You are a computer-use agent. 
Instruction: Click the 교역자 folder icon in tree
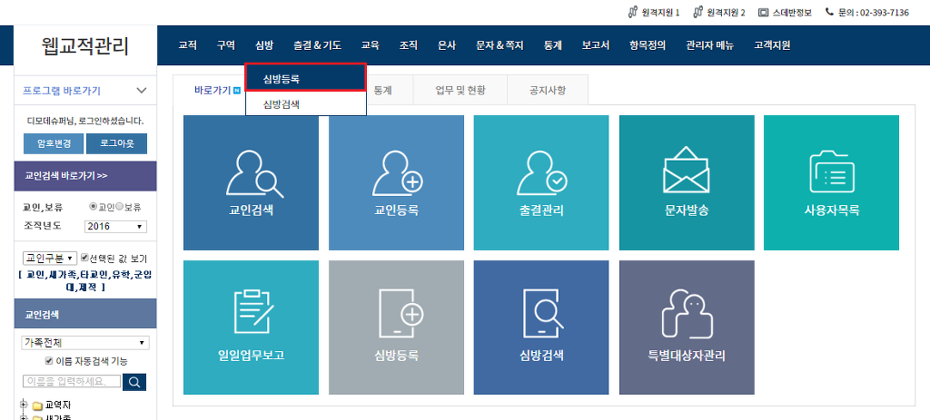pos(37,406)
